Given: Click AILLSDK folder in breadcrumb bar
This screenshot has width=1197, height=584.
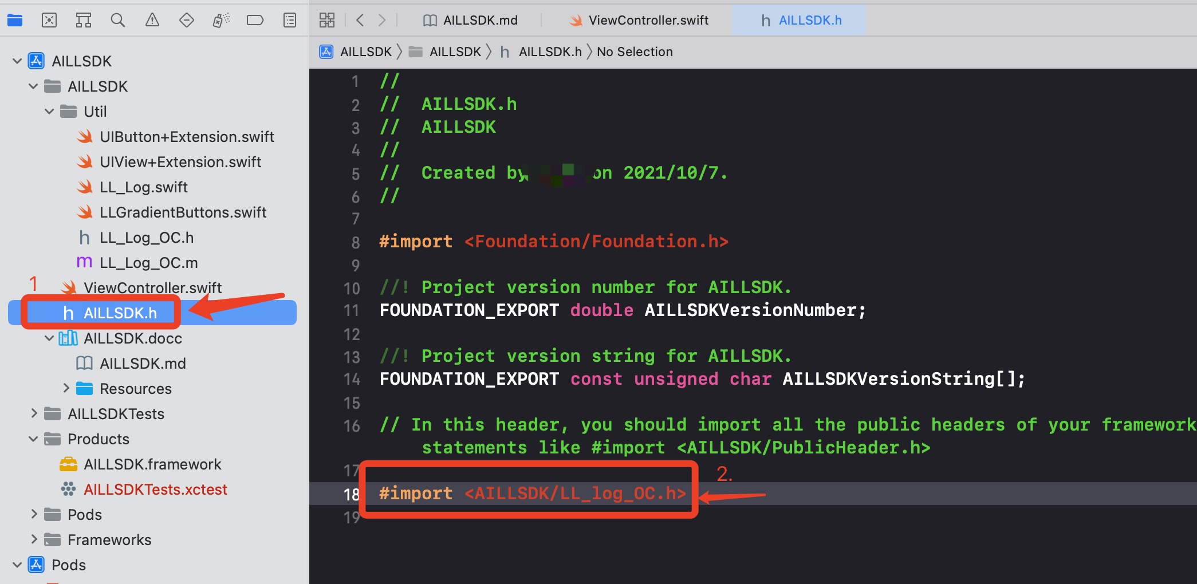Looking at the screenshot, I should (x=445, y=52).
